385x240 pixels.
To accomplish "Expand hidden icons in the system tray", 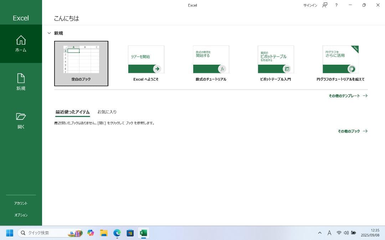I will (x=320, y=233).
